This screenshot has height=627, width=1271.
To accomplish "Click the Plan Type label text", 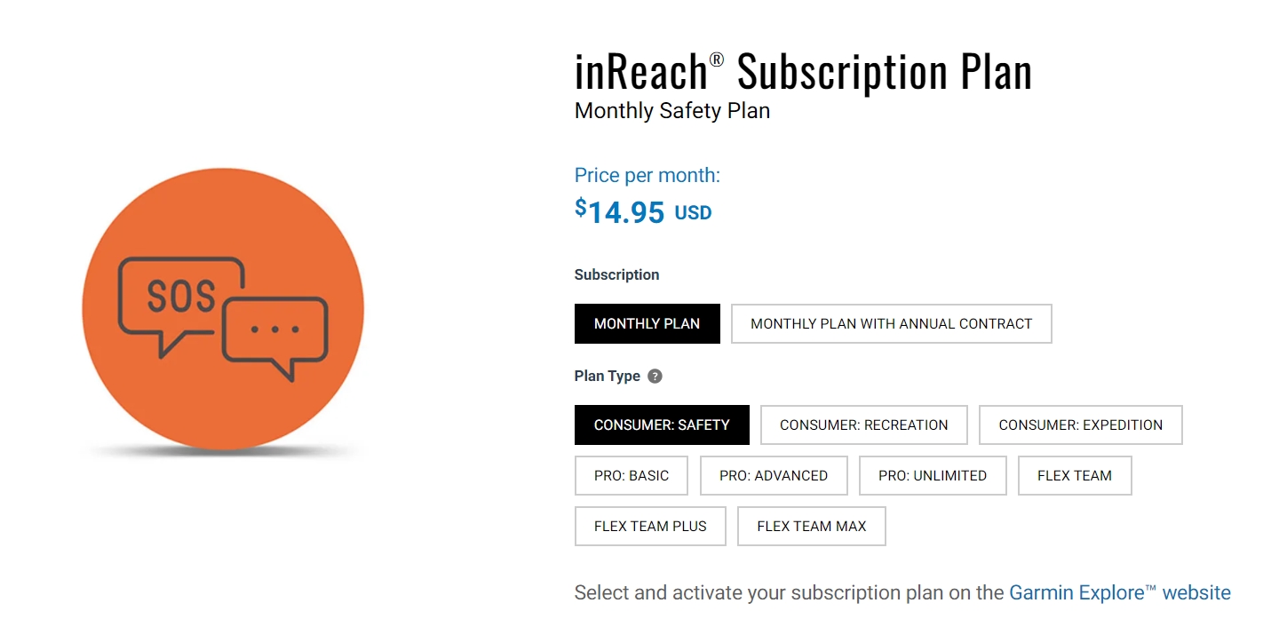I will (x=608, y=376).
